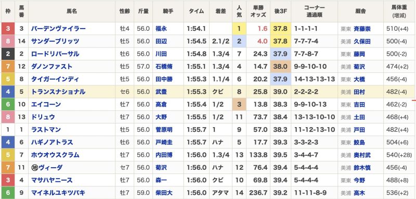Click trainer 菊沢 in ダノンファスト row
Image resolution: width=416 pixels, height=199 pixels.
click(x=359, y=67)
